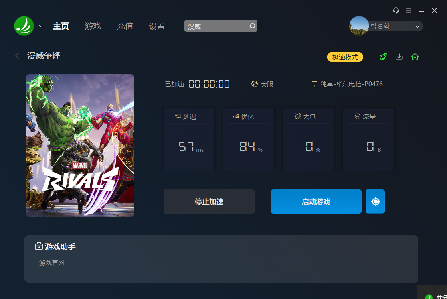The image size is (447, 299).
Task: Click the green rocket boost icon
Action: [x=383, y=57]
